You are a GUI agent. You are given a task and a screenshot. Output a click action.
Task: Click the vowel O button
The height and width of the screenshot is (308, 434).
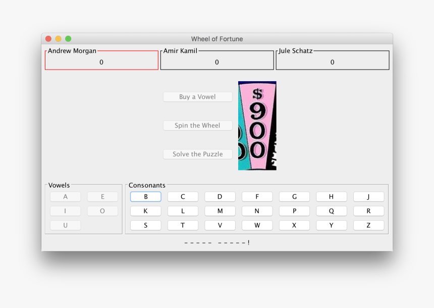[102, 211]
